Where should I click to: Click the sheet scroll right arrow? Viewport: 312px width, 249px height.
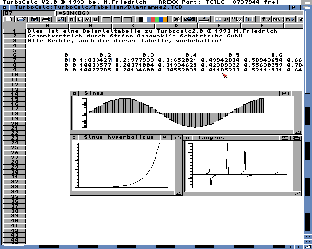click(298, 247)
